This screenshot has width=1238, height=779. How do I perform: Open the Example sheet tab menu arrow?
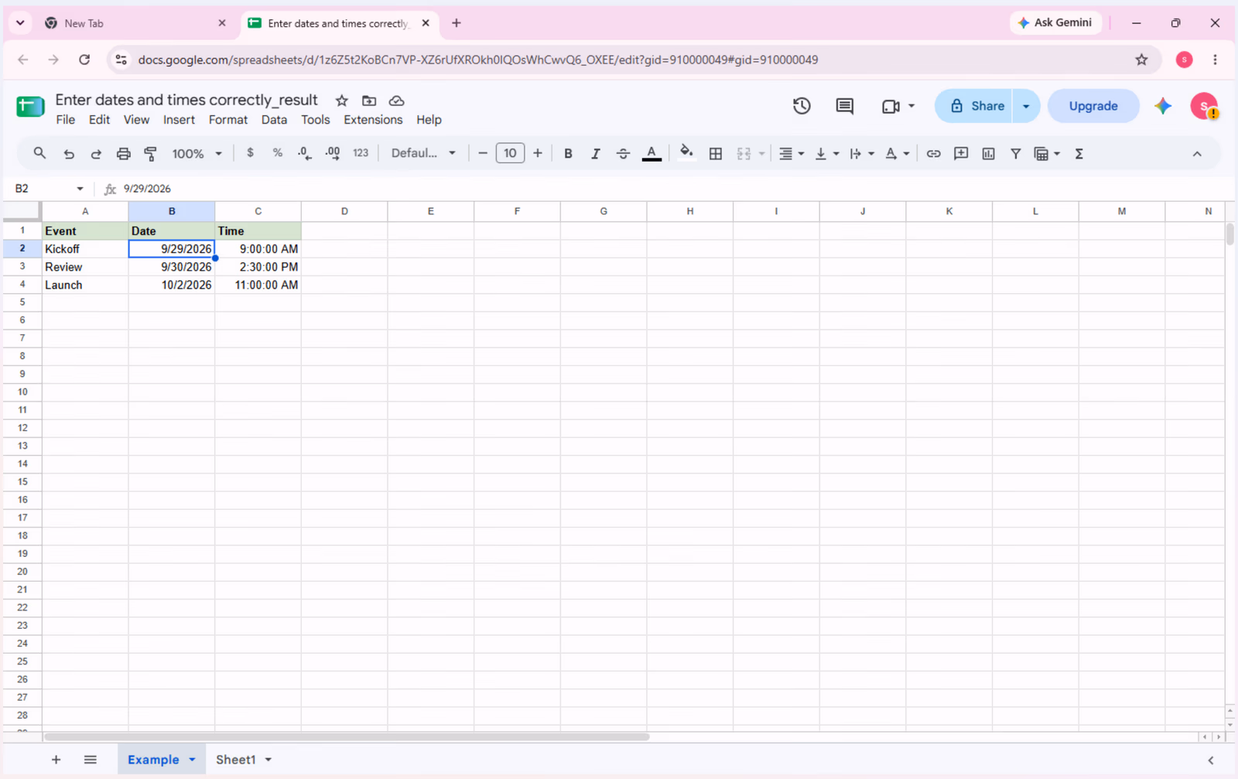tap(192, 760)
